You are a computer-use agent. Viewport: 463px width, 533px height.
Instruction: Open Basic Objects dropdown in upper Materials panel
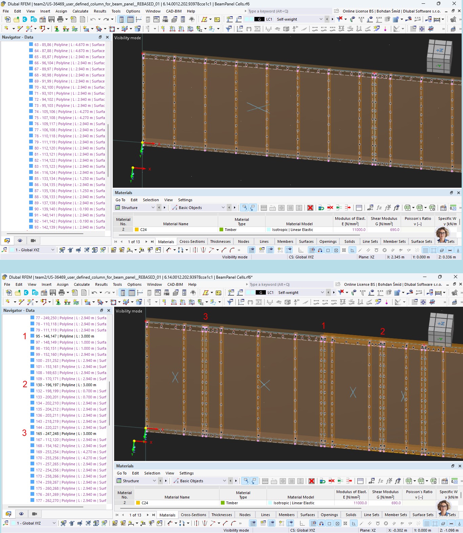coord(198,208)
